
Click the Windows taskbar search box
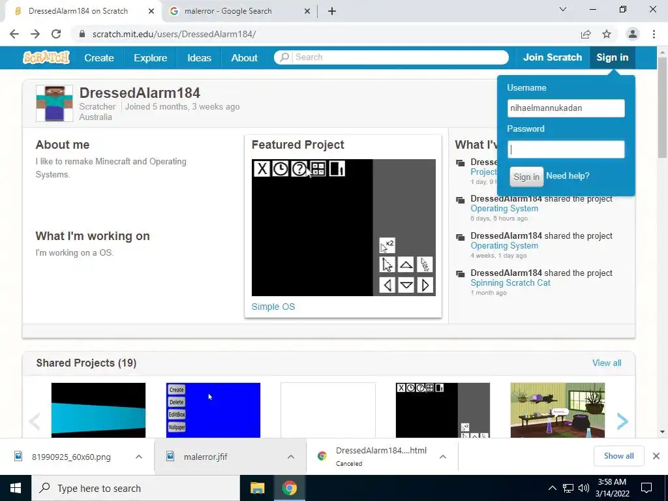click(x=136, y=488)
